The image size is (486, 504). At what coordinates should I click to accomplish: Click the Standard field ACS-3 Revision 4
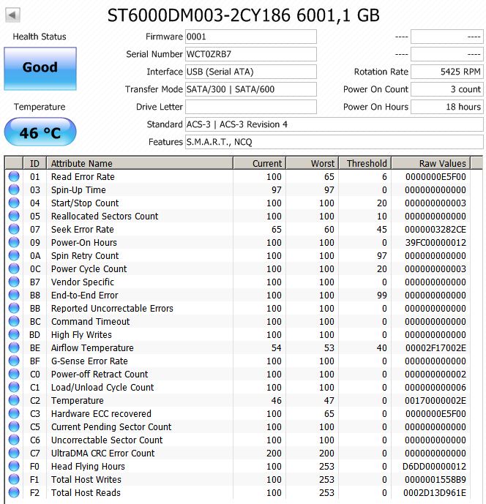[334, 124]
